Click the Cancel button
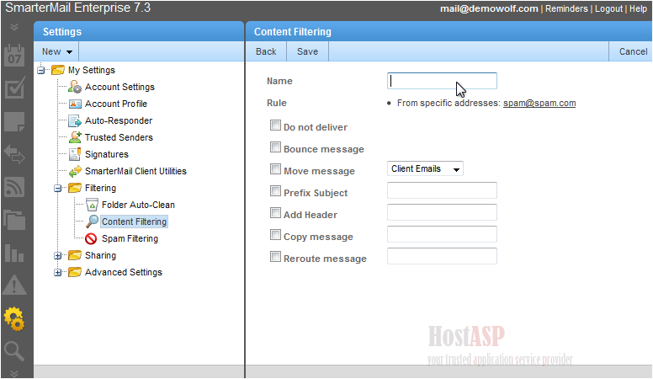Viewport: 653px width, 379px height. pyautogui.click(x=633, y=51)
